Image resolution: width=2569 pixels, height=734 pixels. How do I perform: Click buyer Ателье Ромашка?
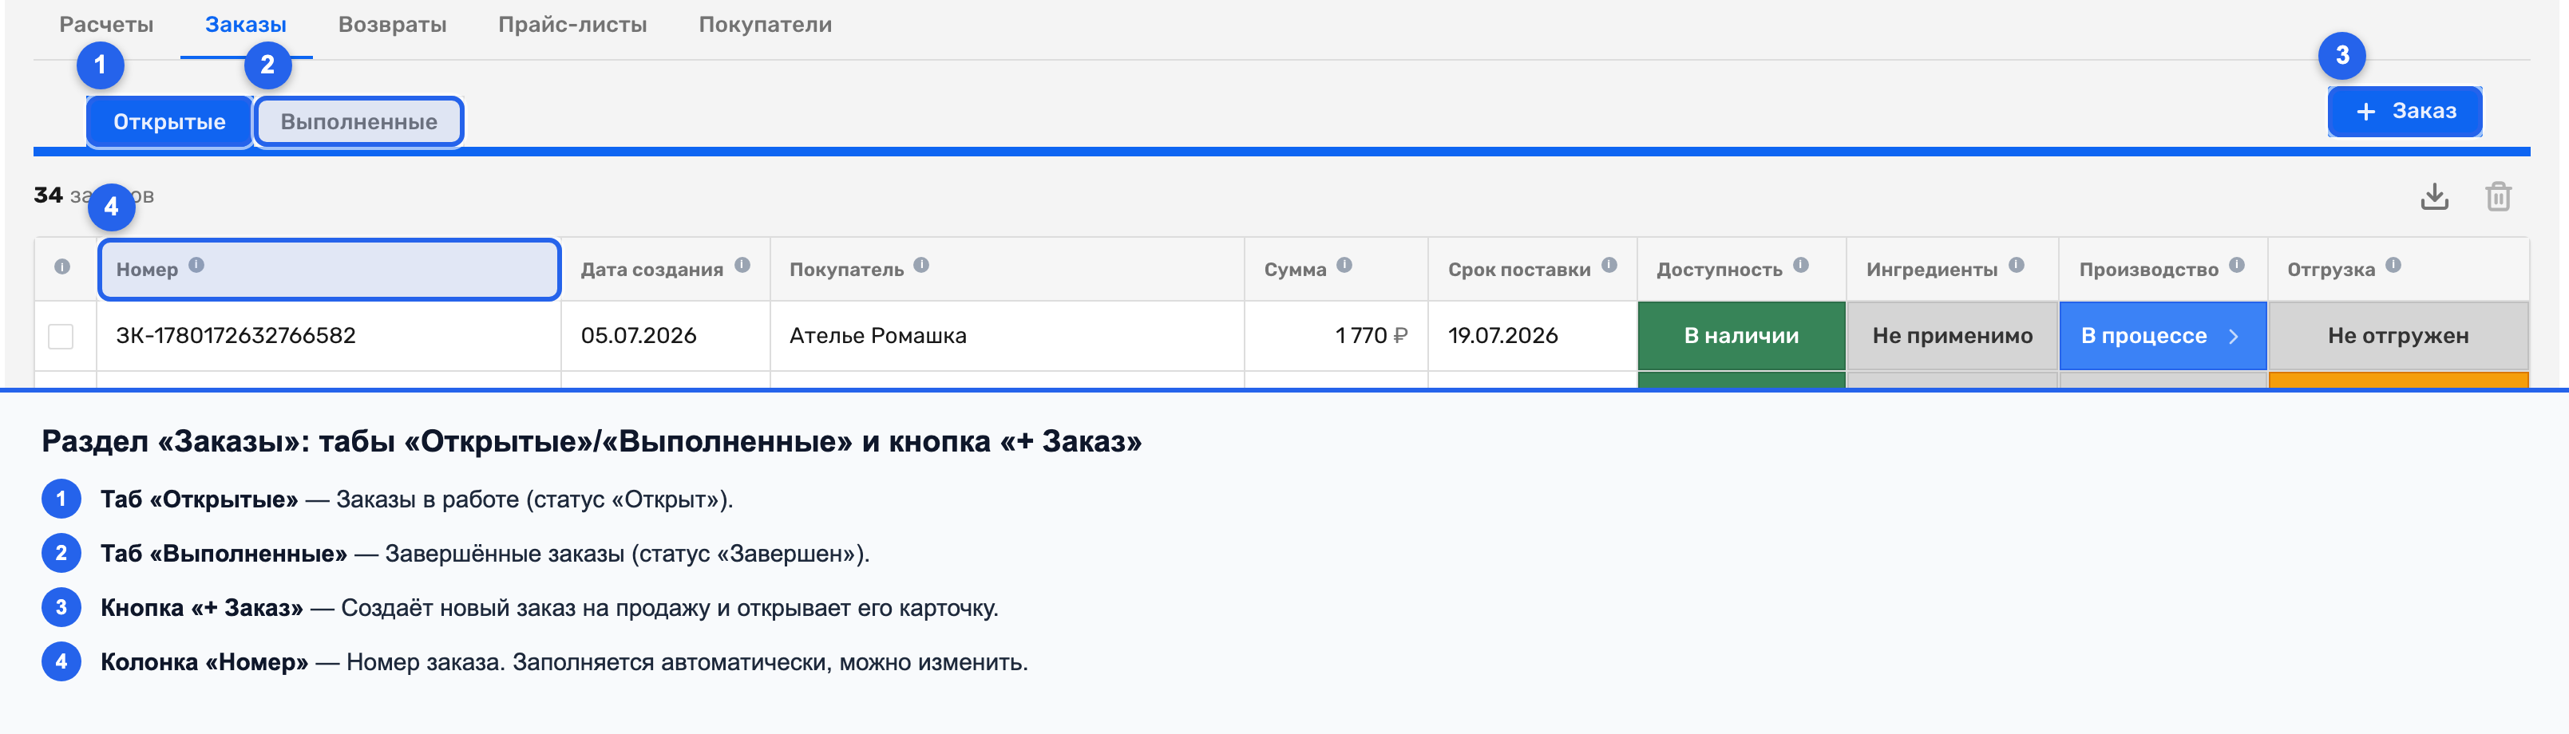[x=877, y=336]
